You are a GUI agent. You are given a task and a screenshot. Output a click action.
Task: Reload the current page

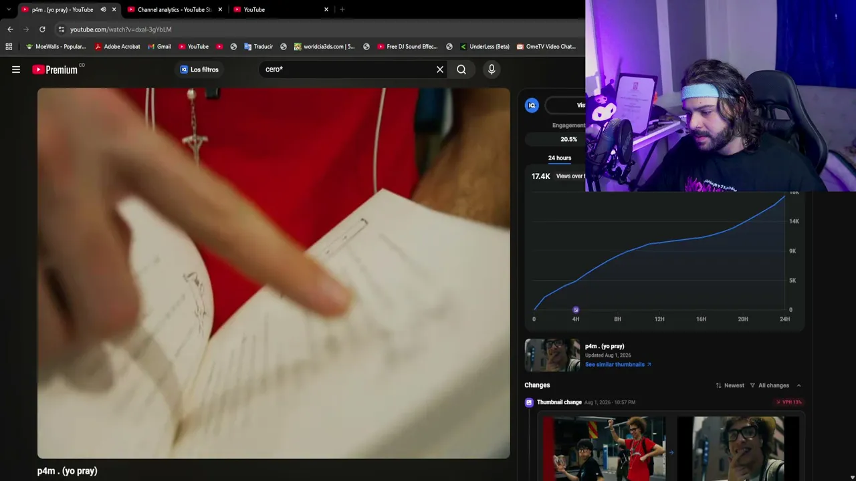[x=42, y=29]
